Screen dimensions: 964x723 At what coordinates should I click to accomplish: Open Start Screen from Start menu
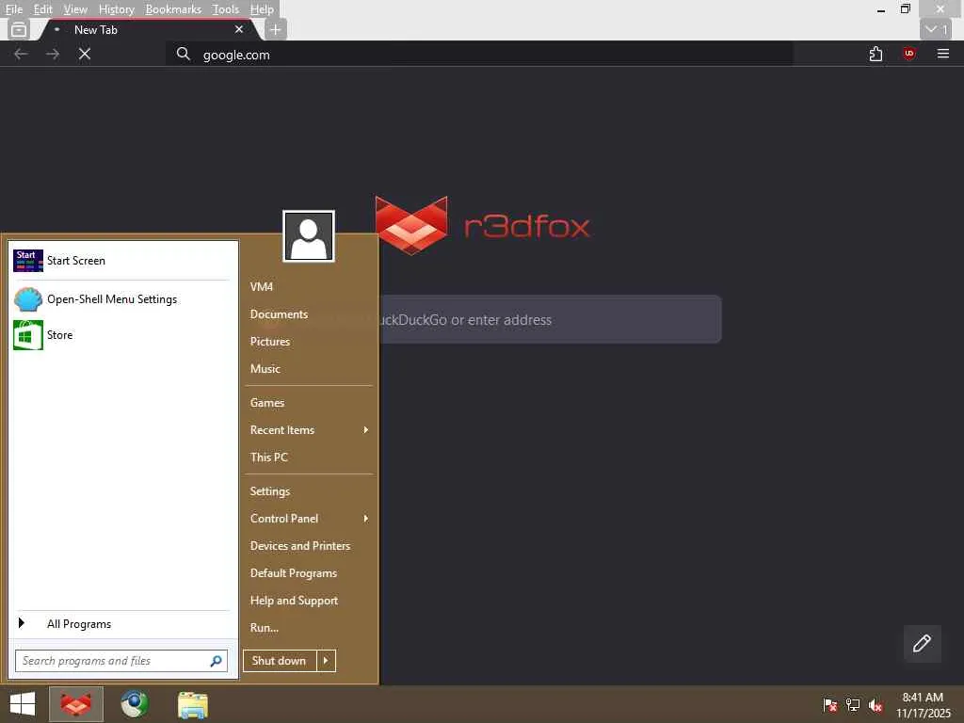tap(121, 261)
